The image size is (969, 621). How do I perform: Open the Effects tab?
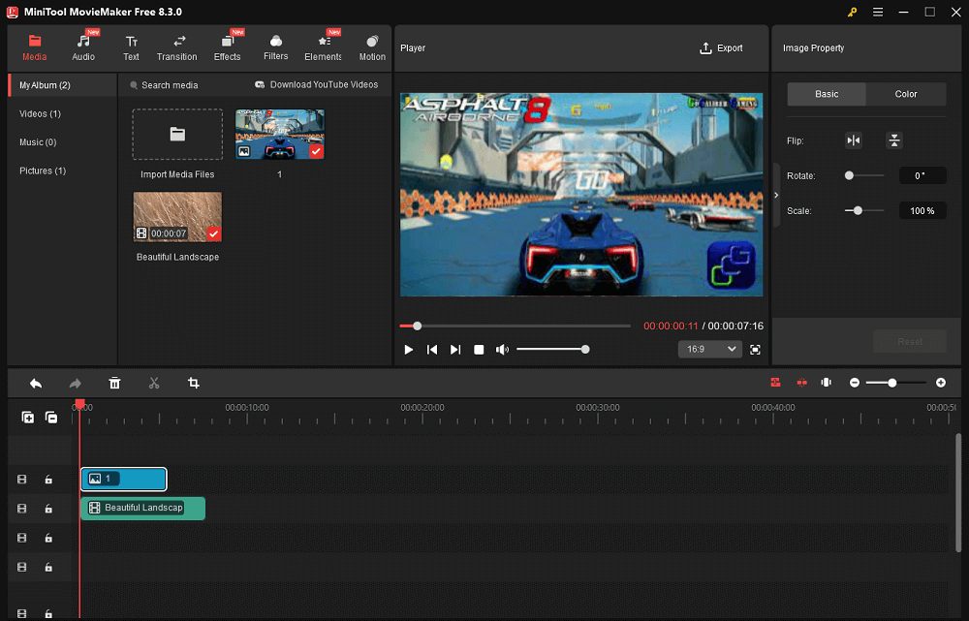tap(228, 47)
